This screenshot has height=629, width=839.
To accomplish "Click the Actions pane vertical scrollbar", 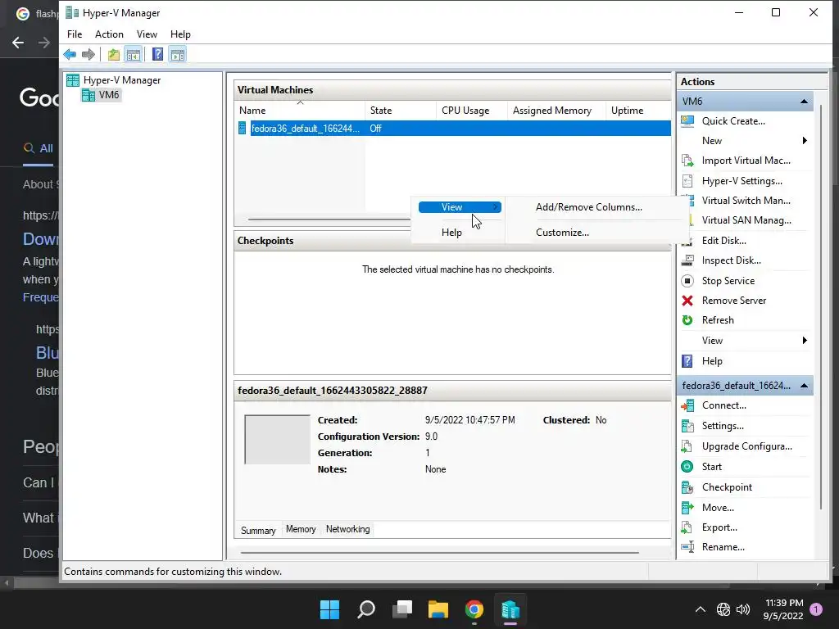I will (820, 308).
